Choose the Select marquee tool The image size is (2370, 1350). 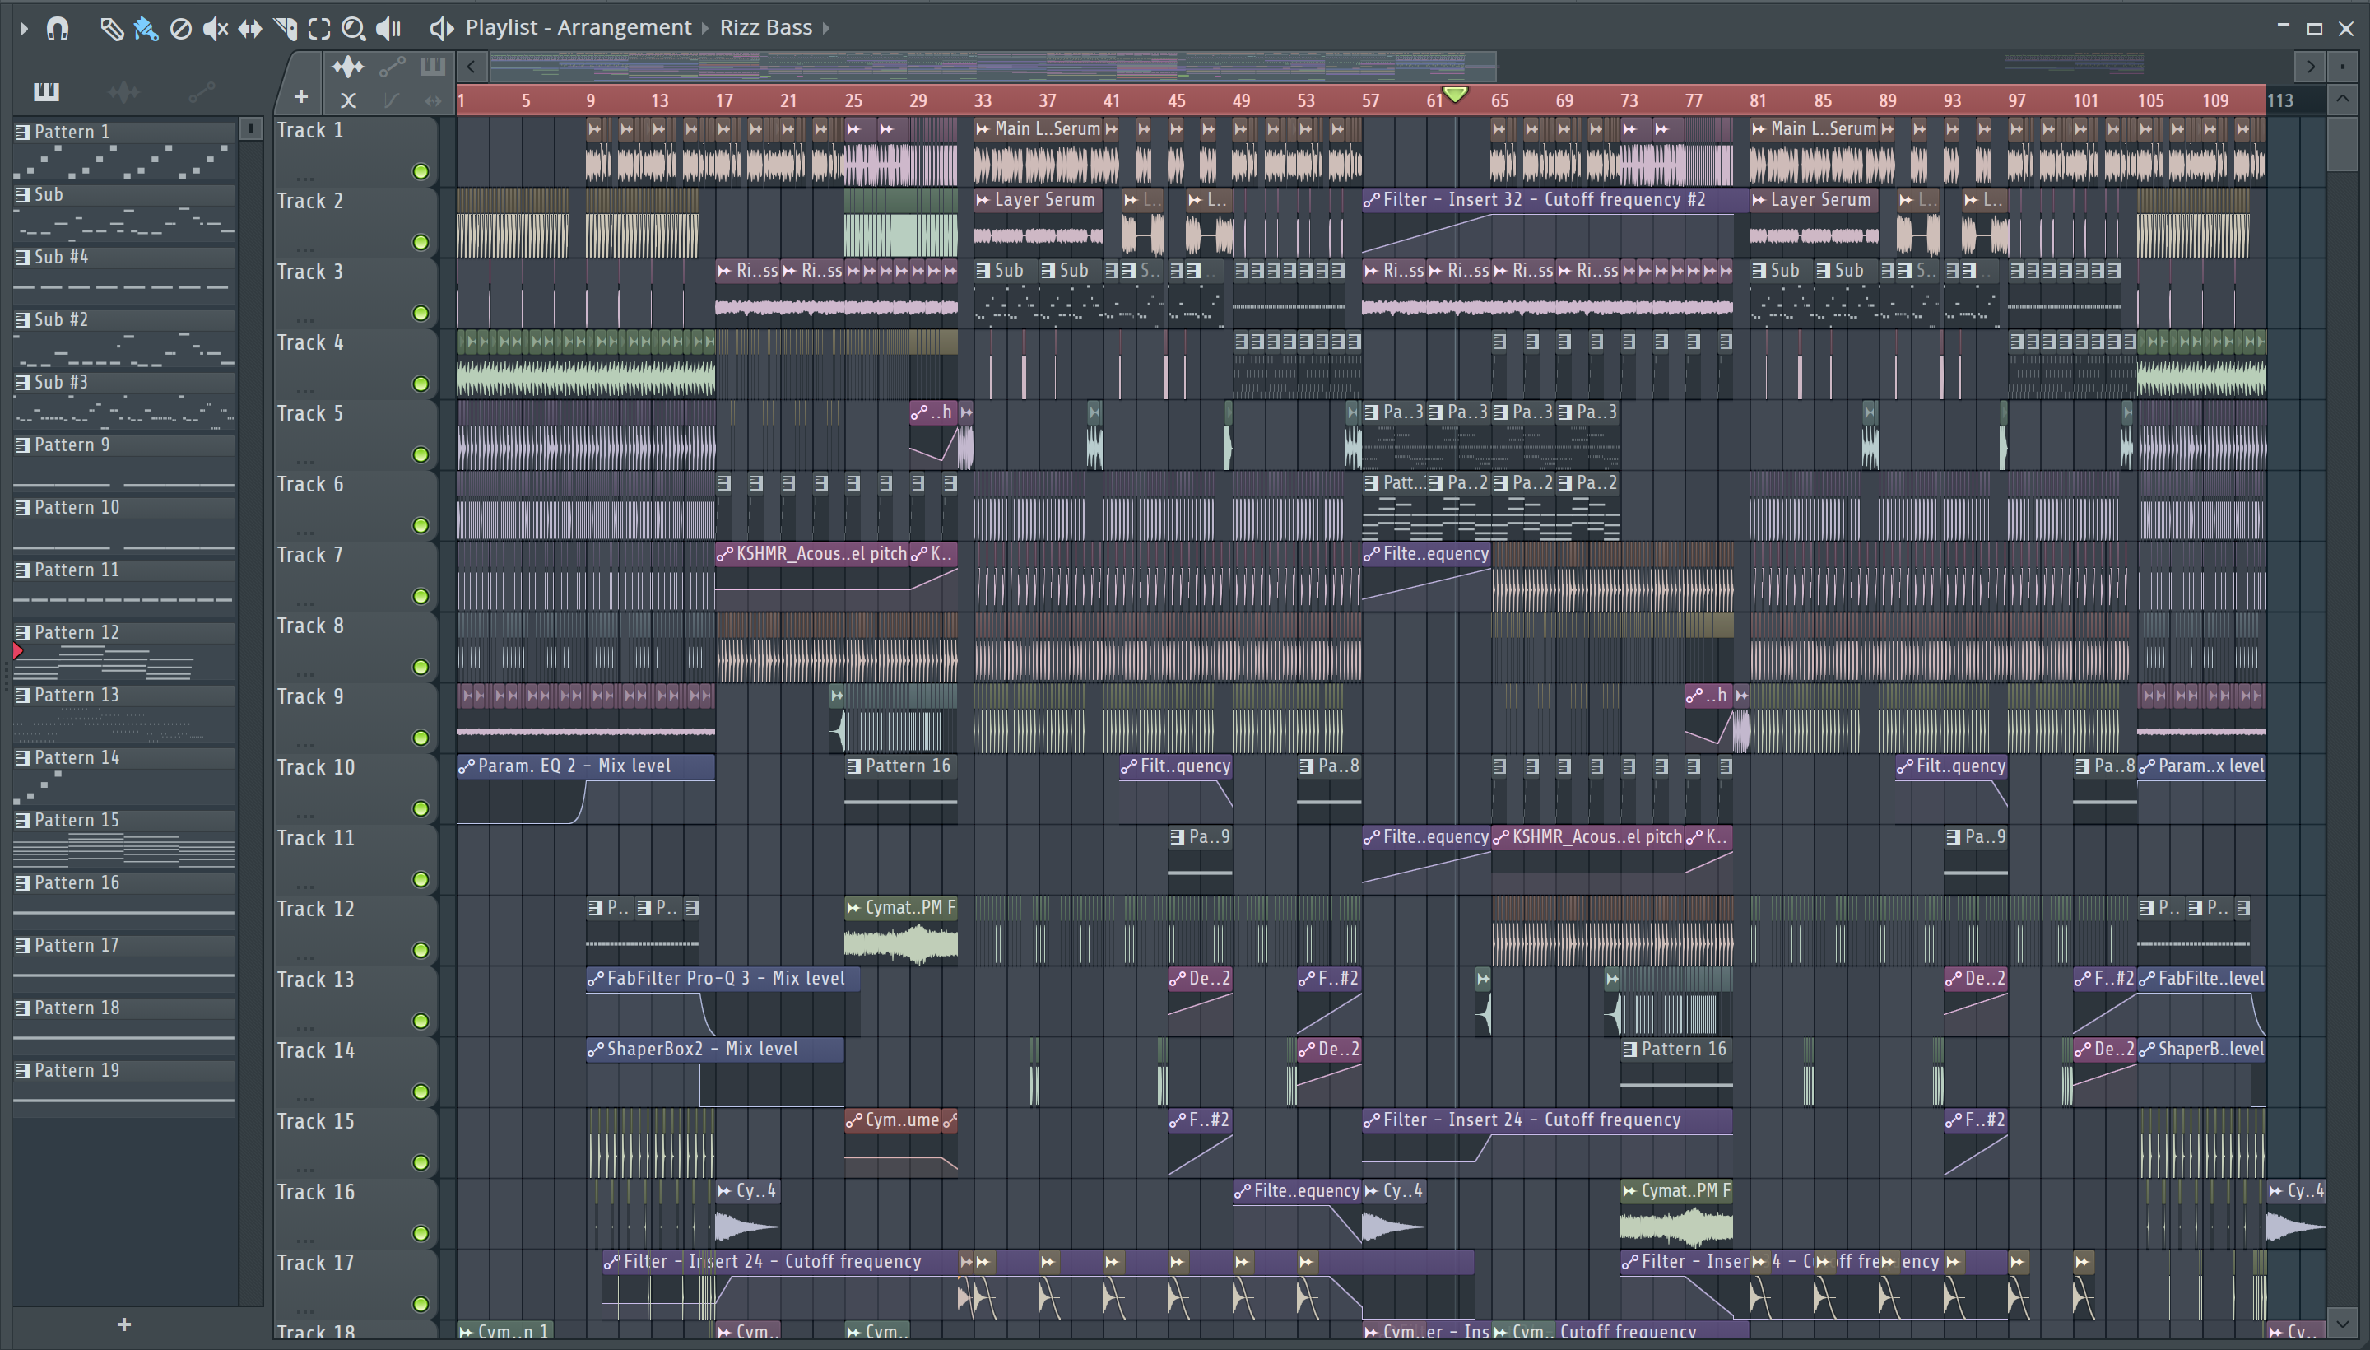tap(318, 29)
